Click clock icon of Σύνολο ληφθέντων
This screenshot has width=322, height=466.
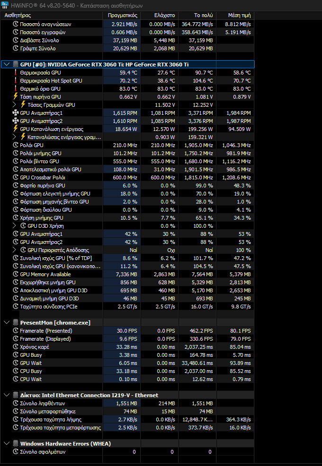click(16, 403)
